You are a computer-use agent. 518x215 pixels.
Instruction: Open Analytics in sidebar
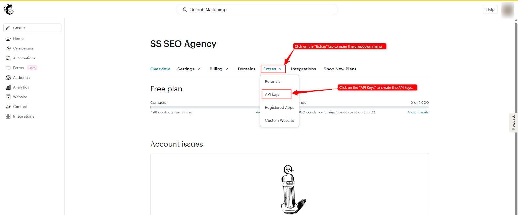click(21, 87)
